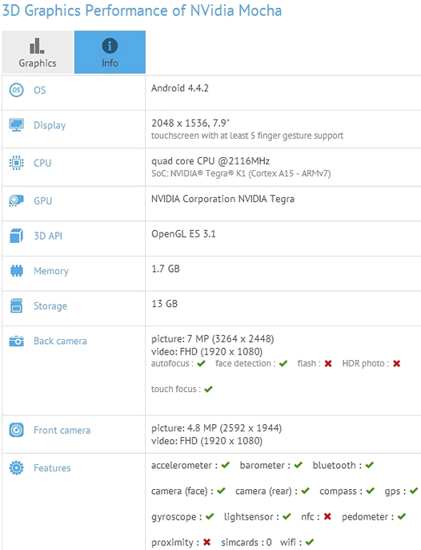Click the page title '3D Graphics Performance of NVidia Mocha'

pyautogui.click(x=142, y=11)
